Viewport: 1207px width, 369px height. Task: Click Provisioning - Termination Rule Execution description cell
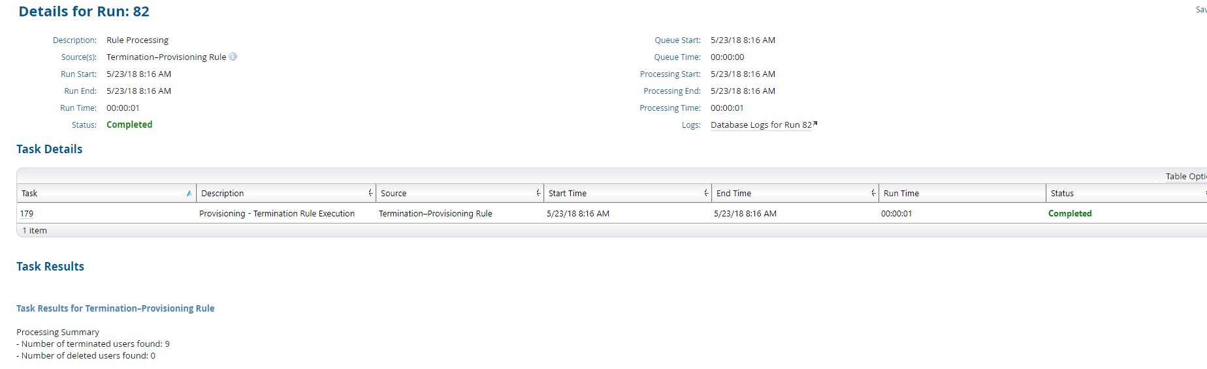point(277,214)
